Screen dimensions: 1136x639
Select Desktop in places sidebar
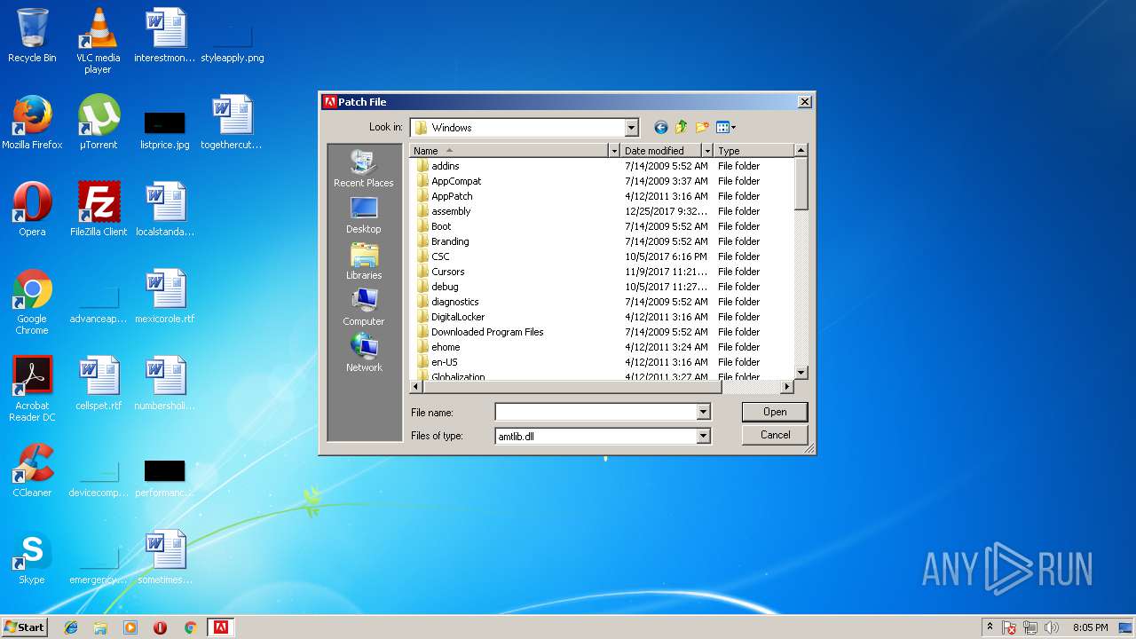[364, 215]
